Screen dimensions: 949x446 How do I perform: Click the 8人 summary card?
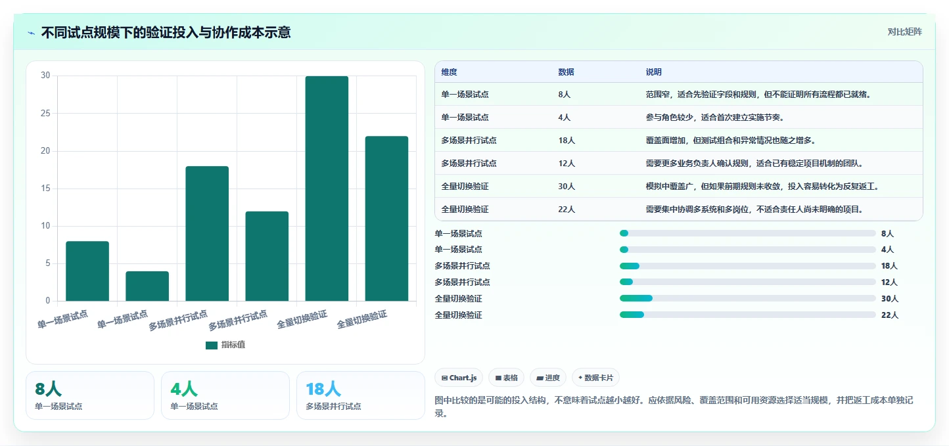[90, 395]
